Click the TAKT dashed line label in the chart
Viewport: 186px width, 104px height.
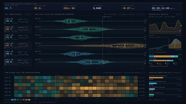click(x=107, y=17)
